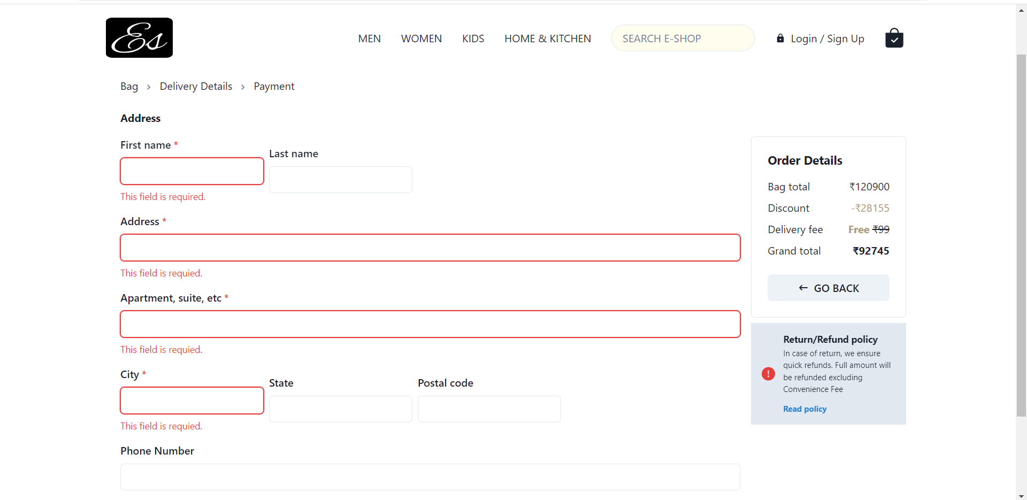Click the scrollbar up arrow
1027x500 pixels.
pos(1021,10)
